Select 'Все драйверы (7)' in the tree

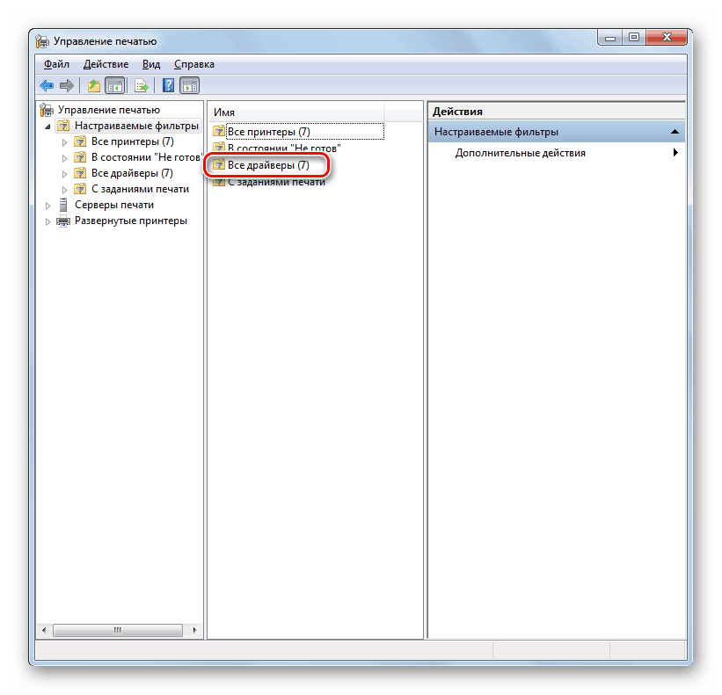point(132,173)
